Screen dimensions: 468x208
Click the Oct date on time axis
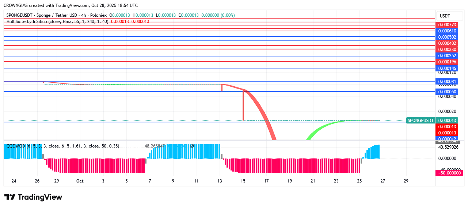[80, 181]
